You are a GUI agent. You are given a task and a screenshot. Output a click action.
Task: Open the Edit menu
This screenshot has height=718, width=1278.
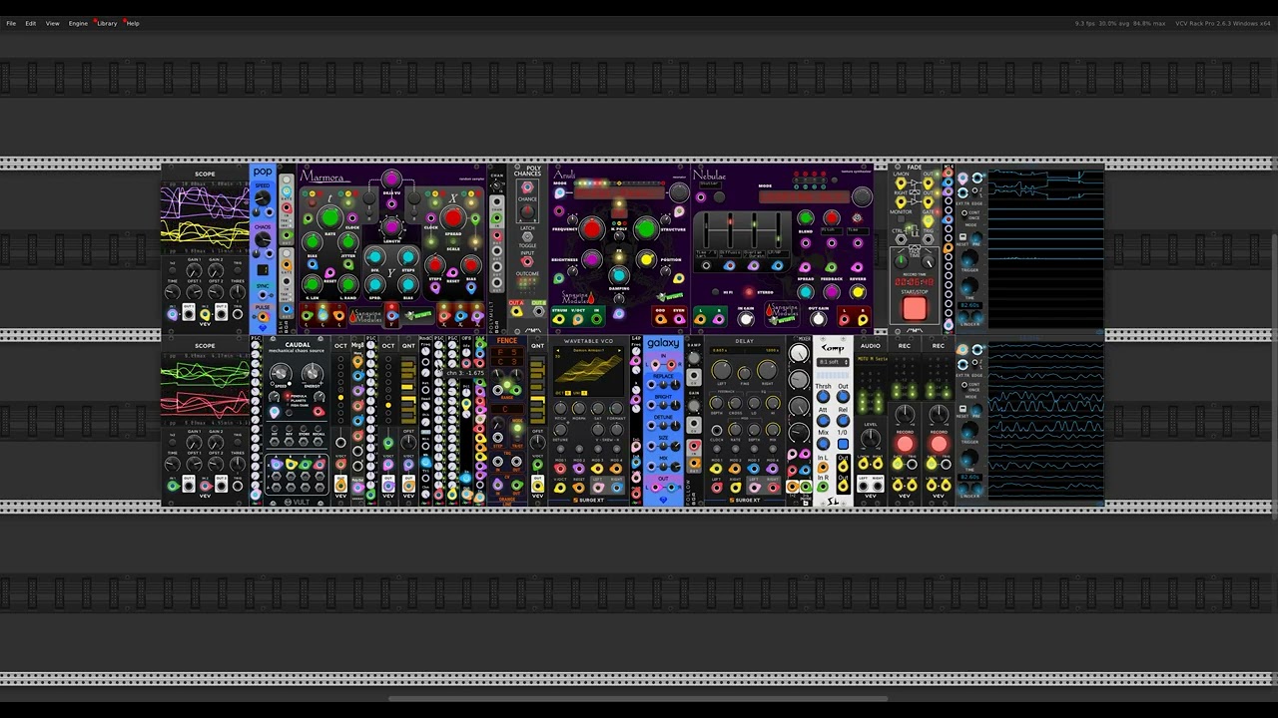[31, 23]
